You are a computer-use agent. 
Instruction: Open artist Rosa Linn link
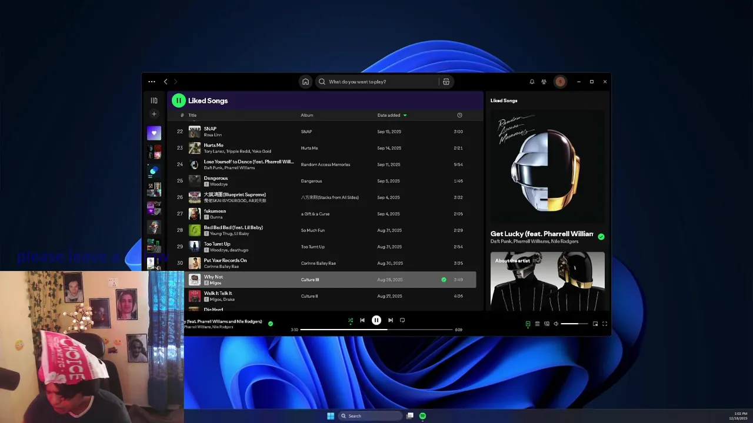pyautogui.click(x=213, y=135)
